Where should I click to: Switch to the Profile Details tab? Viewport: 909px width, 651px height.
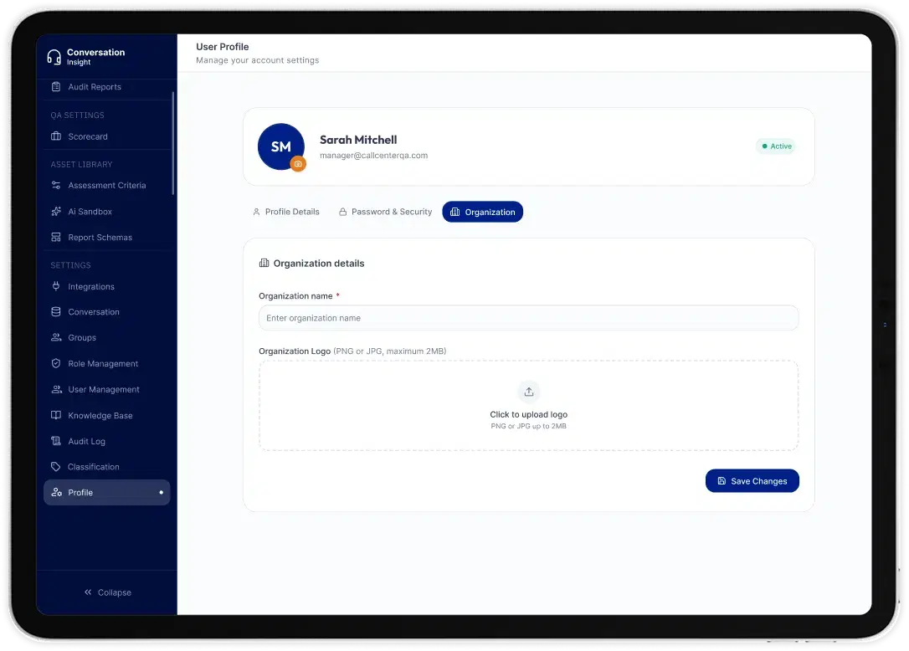(285, 212)
